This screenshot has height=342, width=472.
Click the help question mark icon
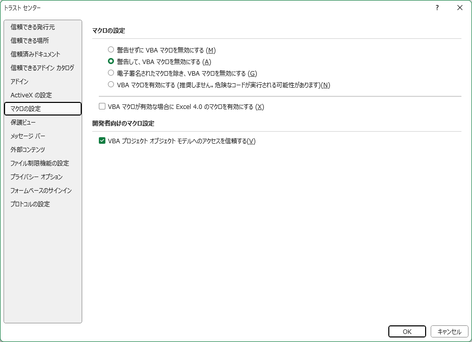coord(437,8)
